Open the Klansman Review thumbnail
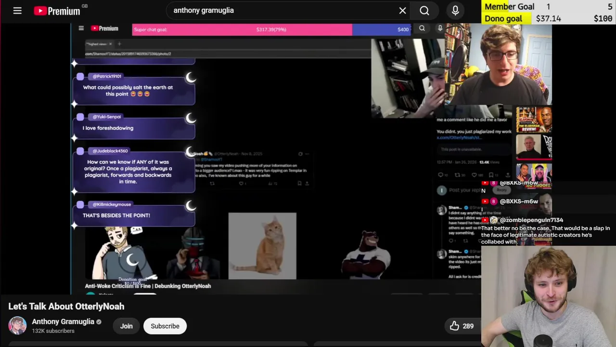This screenshot has height=347, width=616. click(534, 120)
